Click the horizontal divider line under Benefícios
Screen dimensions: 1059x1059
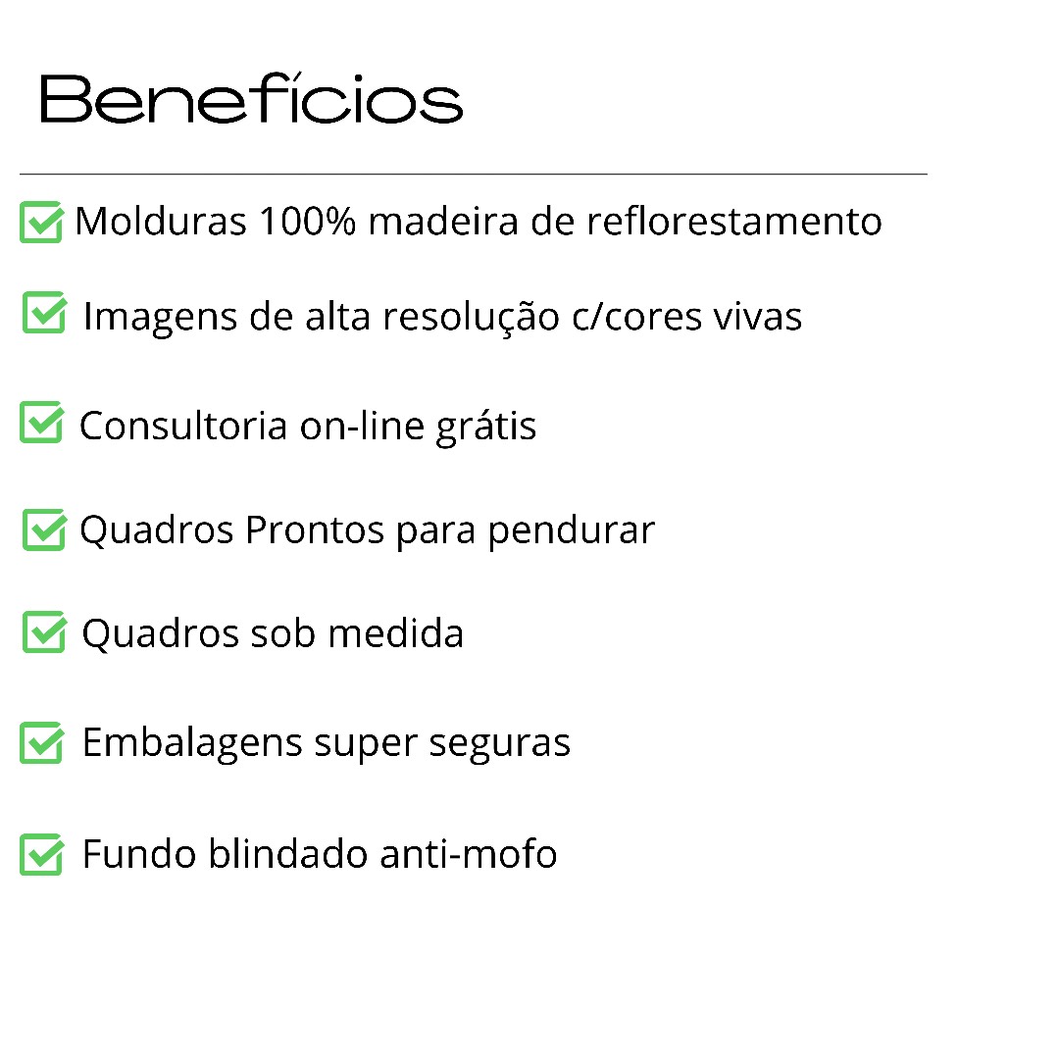473,175
